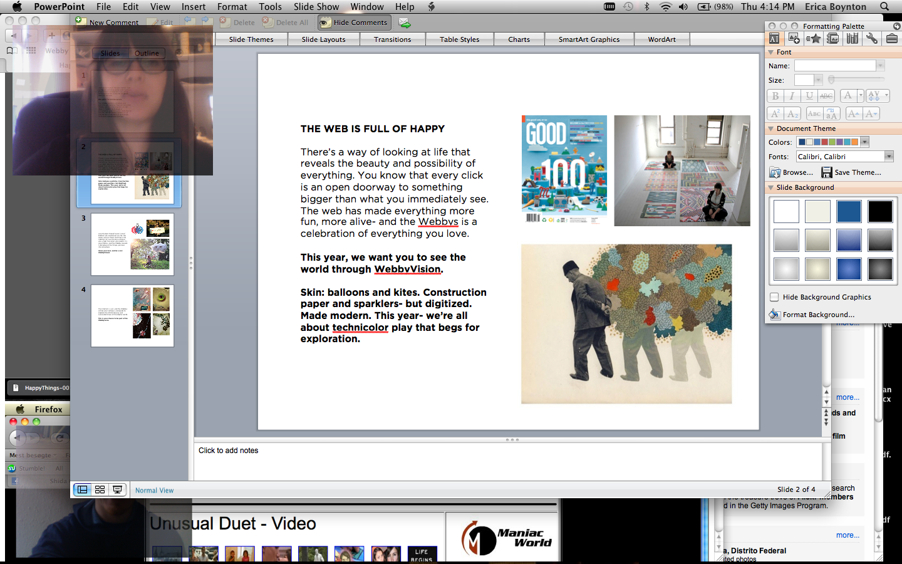The width and height of the screenshot is (902, 564).
Task: Select the black slide background swatch
Action: click(880, 212)
